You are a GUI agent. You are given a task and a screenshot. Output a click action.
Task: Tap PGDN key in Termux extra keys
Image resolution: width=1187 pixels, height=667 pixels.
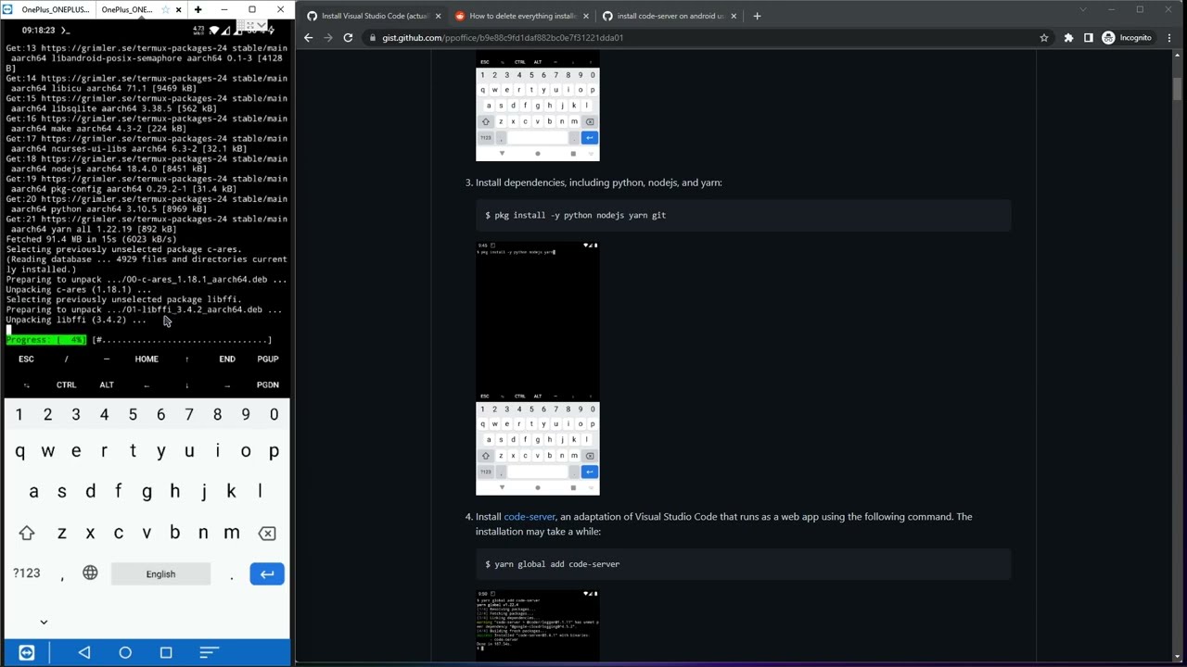coord(268,385)
